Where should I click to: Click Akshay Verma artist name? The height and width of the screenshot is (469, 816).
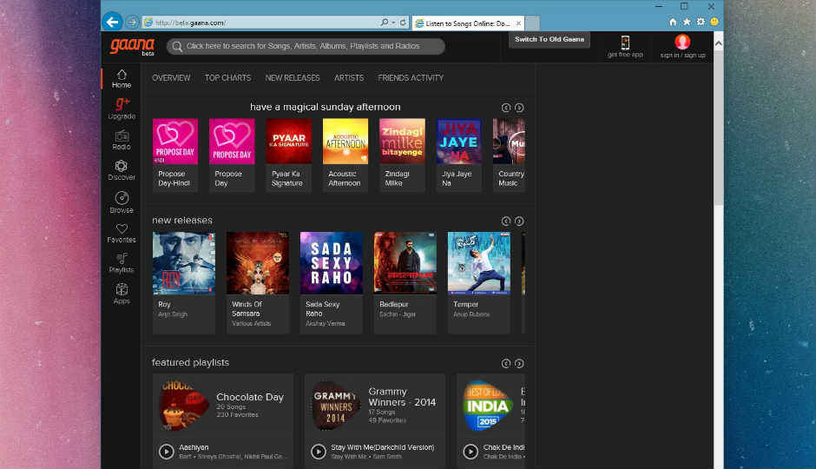tap(326, 324)
